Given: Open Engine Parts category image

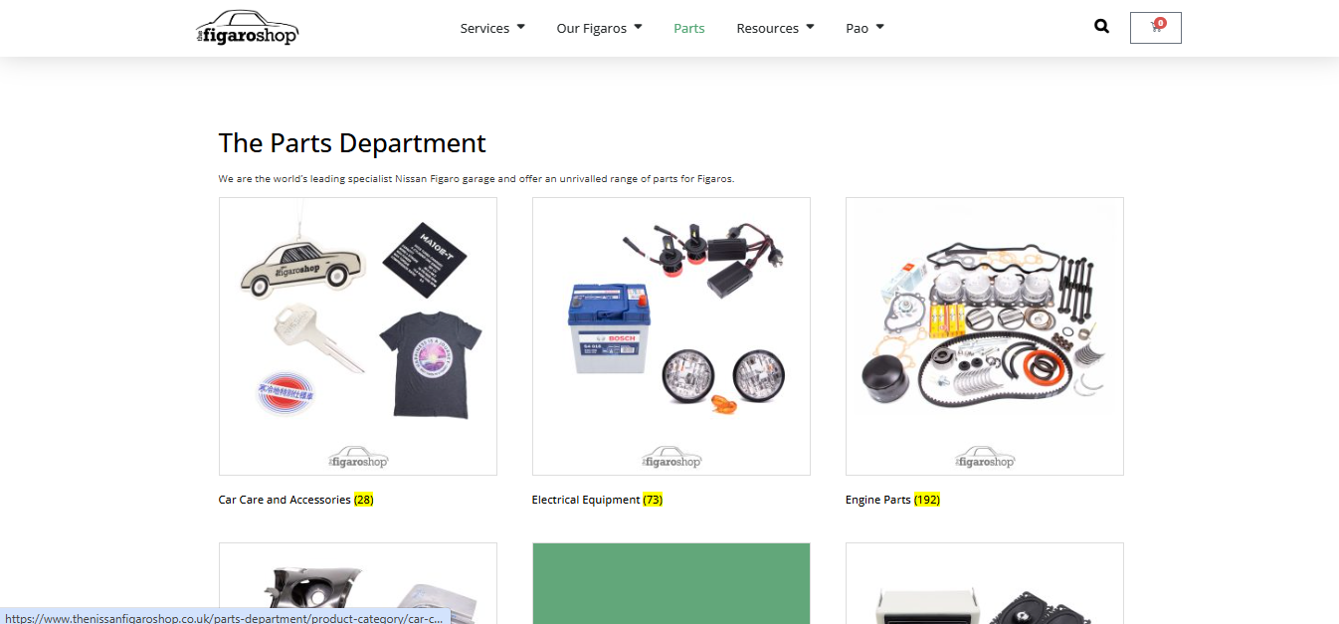Looking at the screenshot, I should tap(984, 335).
